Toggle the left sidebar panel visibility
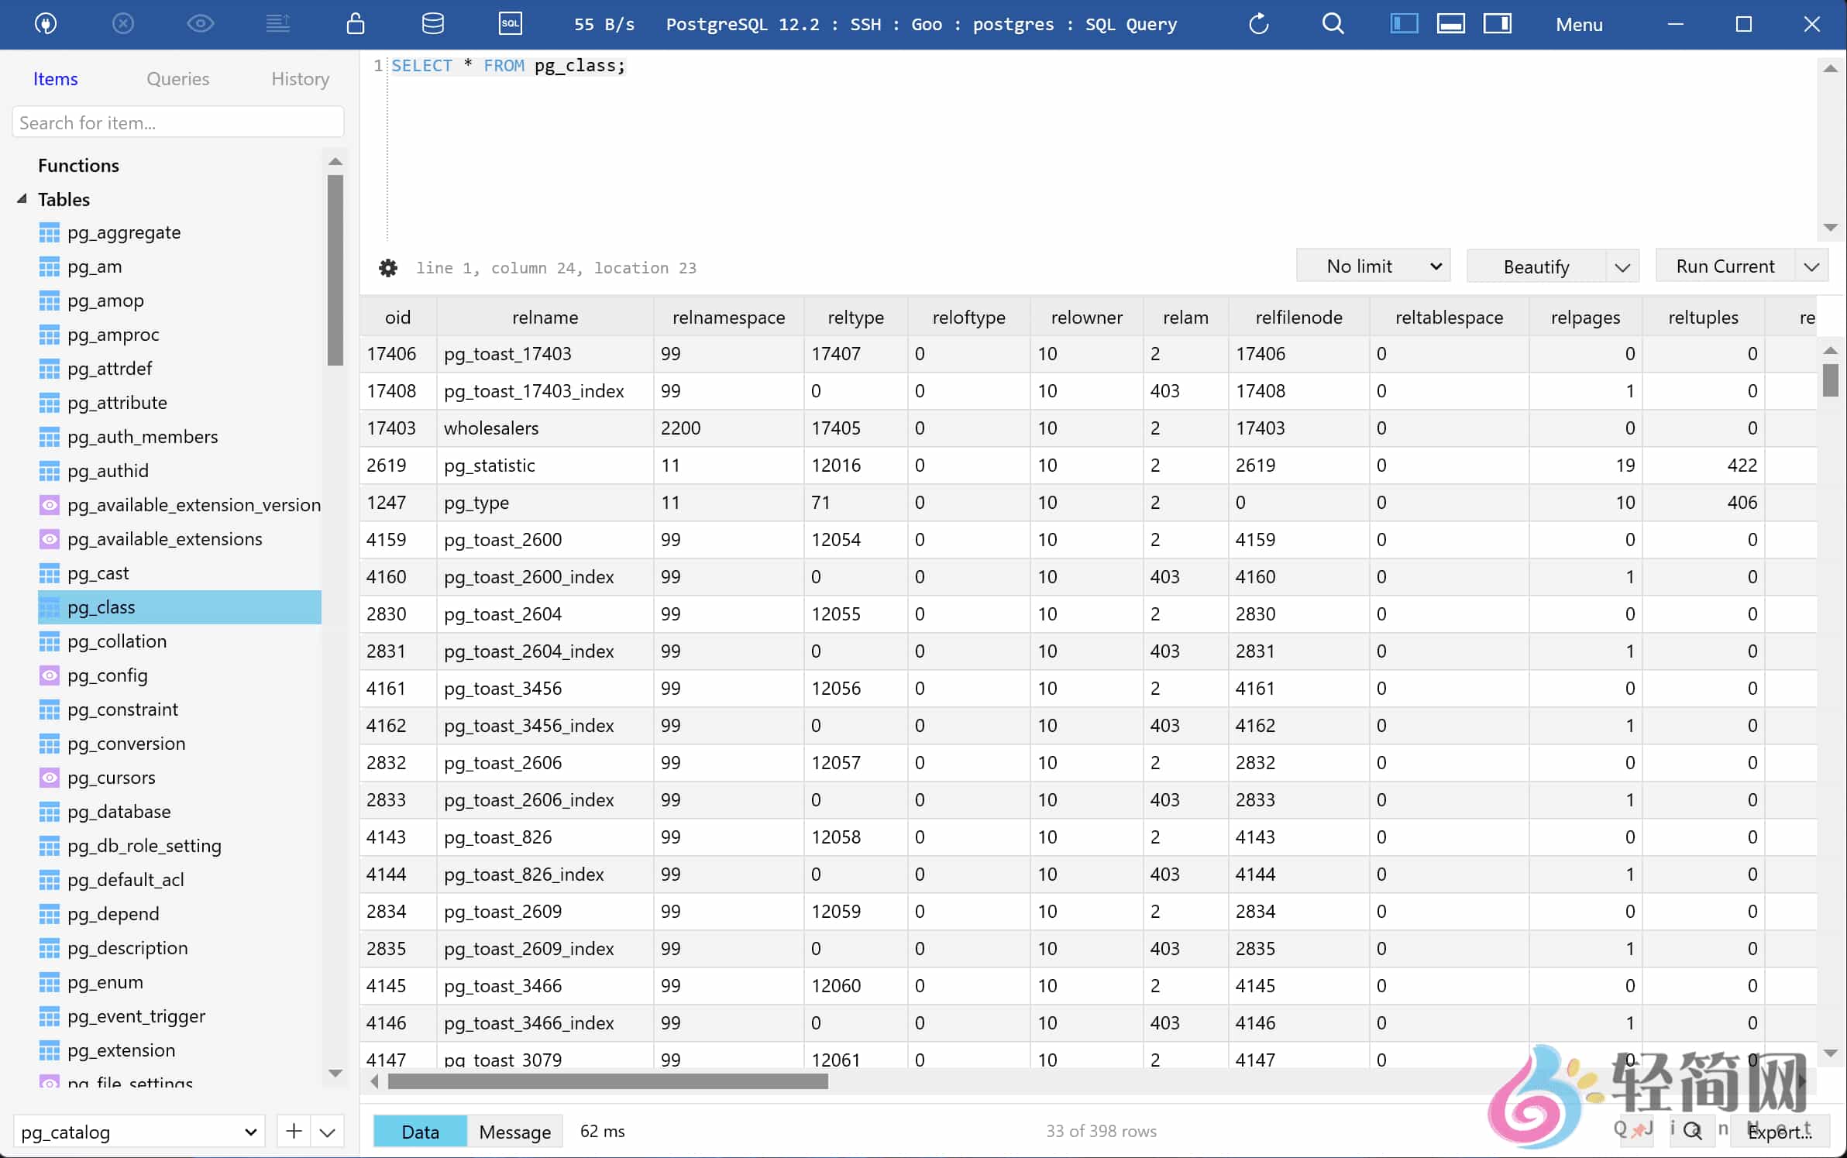 (x=1403, y=24)
